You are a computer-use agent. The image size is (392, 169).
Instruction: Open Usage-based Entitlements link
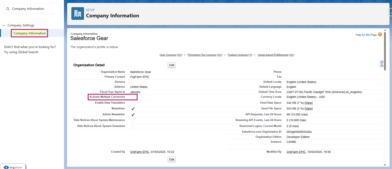click(276, 55)
